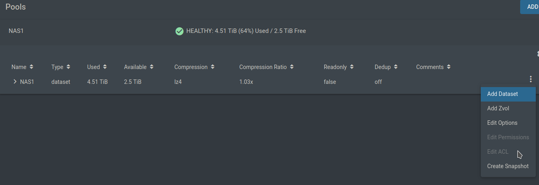Click the Comments column sort icon
Screen dimensions: 539x185
click(449, 67)
